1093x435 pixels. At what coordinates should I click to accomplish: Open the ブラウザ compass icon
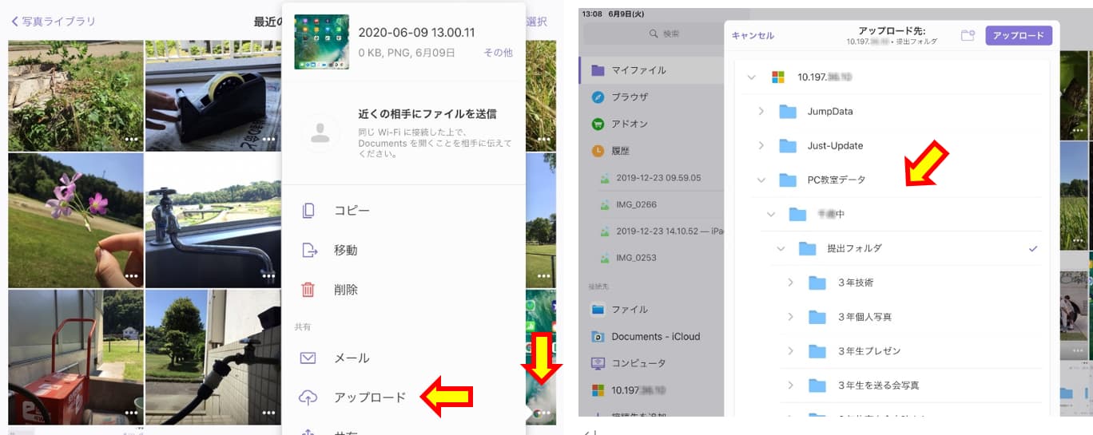(x=598, y=97)
